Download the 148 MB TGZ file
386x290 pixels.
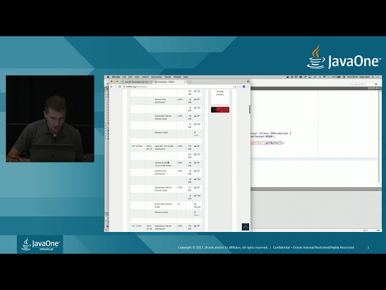(197, 91)
